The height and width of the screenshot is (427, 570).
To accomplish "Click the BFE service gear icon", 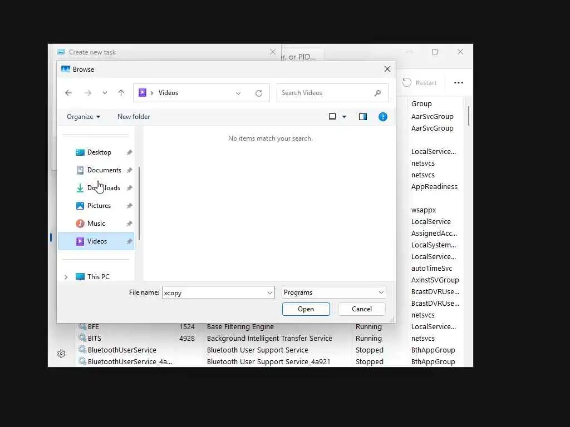I will tap(82, 326).
